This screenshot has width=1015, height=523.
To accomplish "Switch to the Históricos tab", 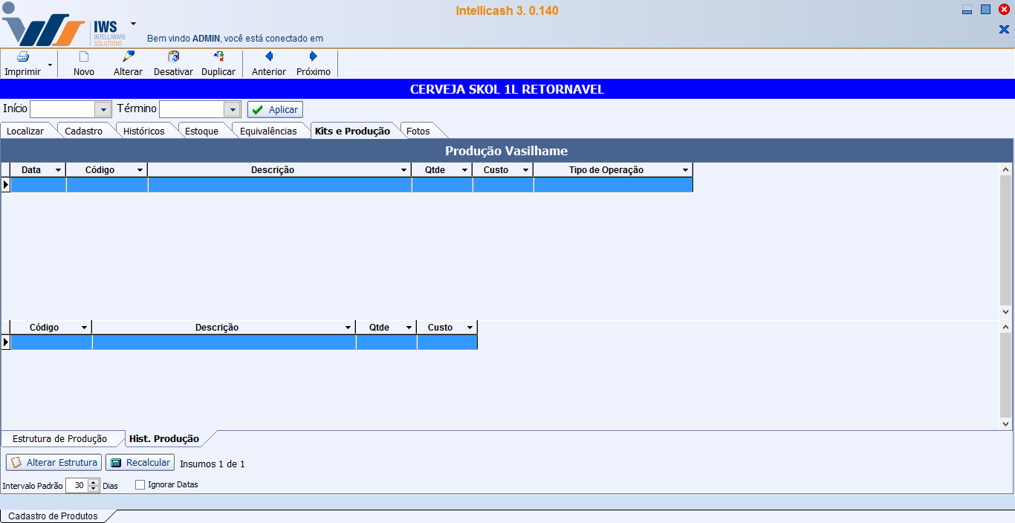I will click(x=144, y=131).
